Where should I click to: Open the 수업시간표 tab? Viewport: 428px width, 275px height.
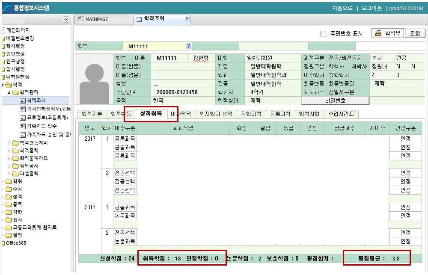342,114
